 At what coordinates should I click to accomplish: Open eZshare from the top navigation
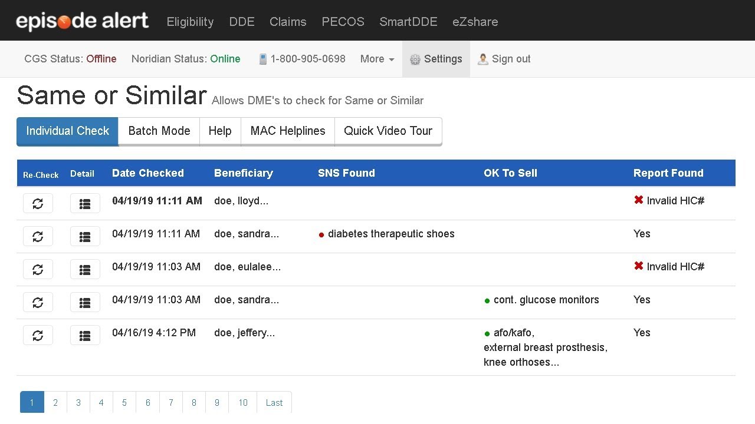pyautogui.click(x=475, y=22)
